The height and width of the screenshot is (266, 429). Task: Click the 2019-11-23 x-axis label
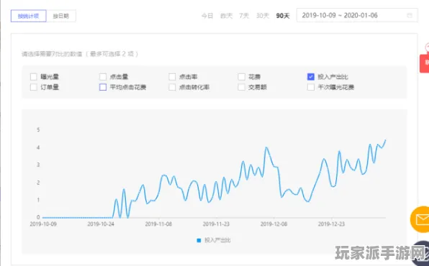point(216,224)
